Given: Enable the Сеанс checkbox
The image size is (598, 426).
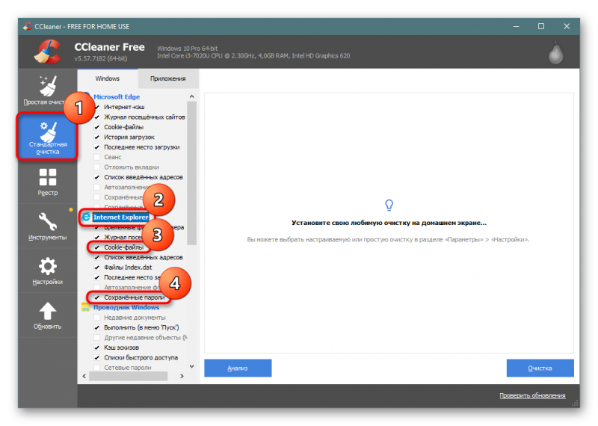Looking at the screenshot, I should pyautogui.click(x=97, y=157).
